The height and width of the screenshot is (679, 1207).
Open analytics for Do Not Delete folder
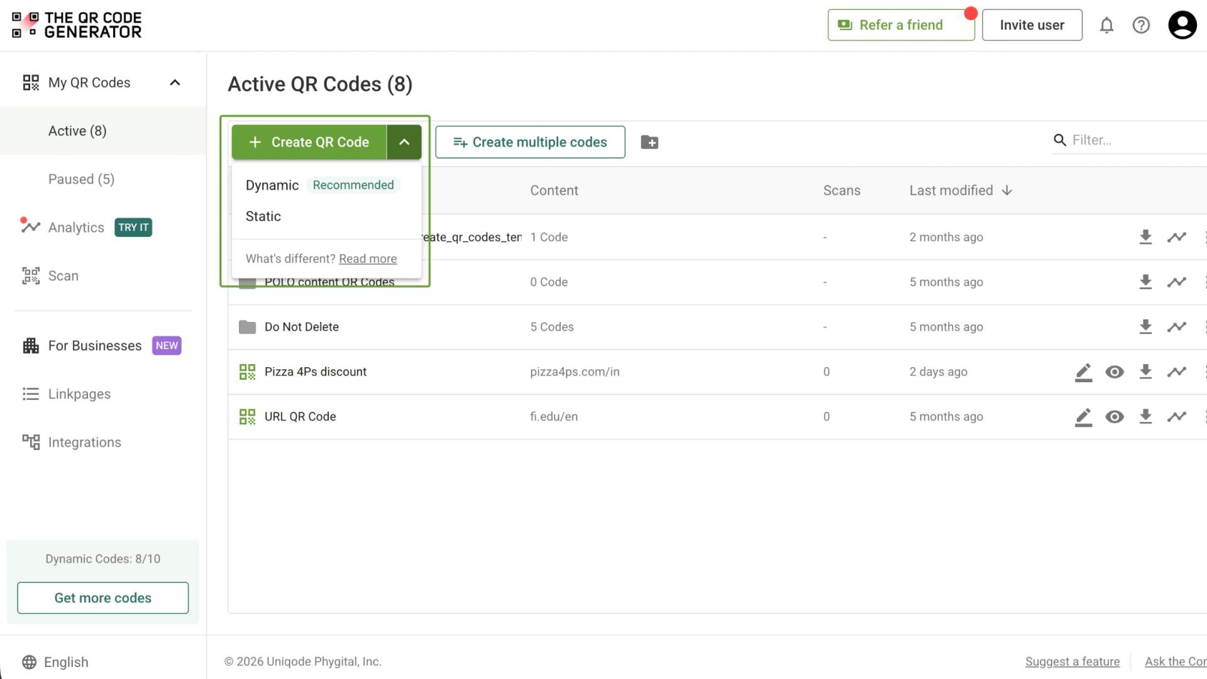pos(1177,327)
